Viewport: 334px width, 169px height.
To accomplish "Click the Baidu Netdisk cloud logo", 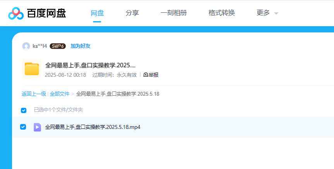I will tap(16, 13).
